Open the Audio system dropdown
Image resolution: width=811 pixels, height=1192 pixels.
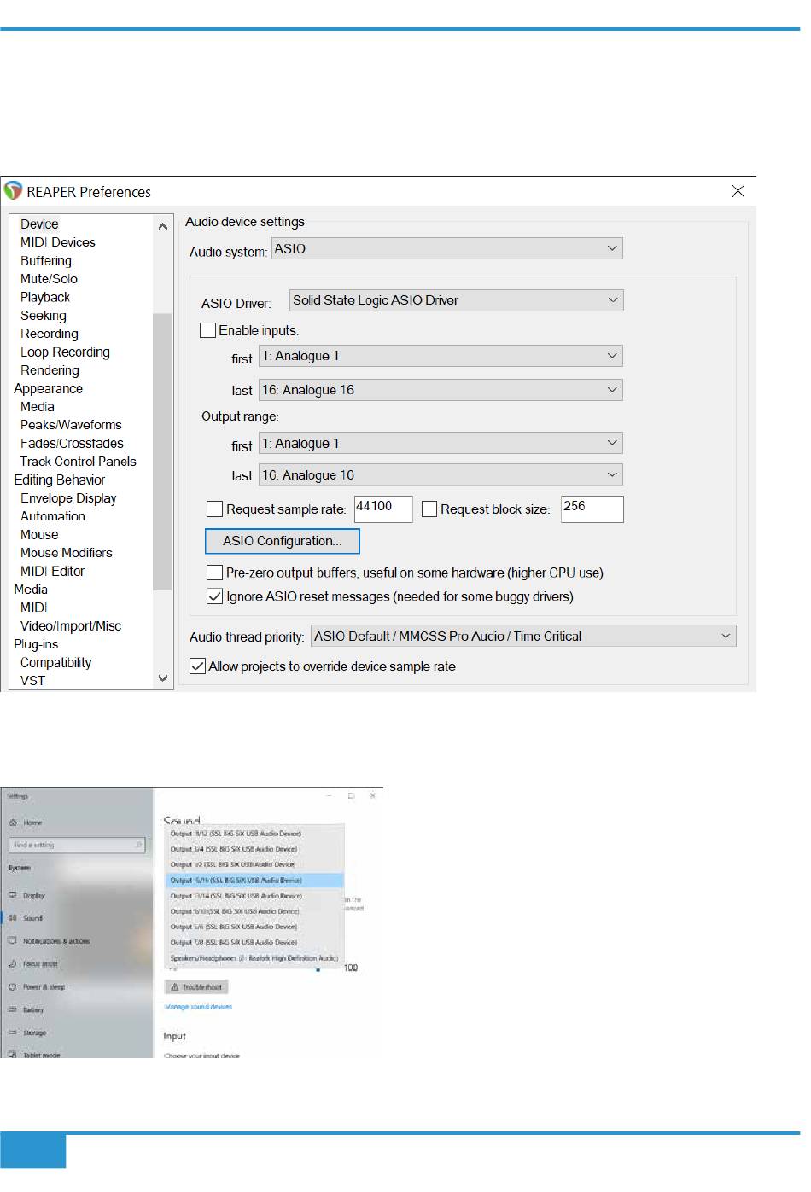pos(447,248)
